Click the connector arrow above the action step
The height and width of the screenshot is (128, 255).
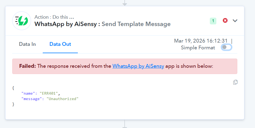point(125,3)
